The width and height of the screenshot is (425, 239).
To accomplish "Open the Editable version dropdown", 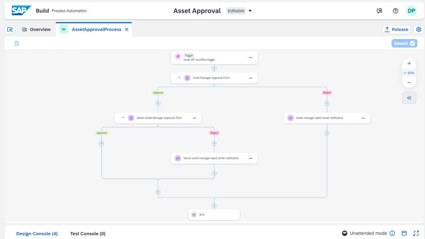I will click(x=250, y=11).
